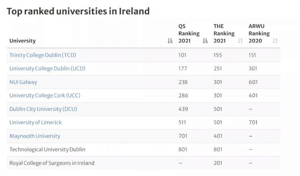Click THE Ranking 2021 header text
The height and width of the screenshot is (176, 300).
[x=224, y=34]
